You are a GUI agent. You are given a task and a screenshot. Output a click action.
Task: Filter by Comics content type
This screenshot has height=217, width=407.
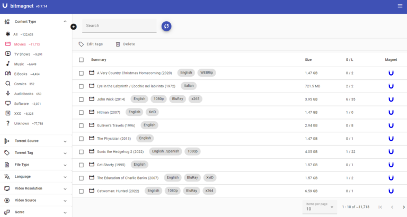coord(20,84)
